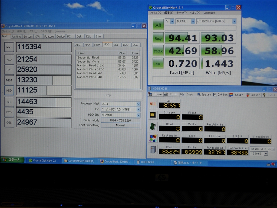
Task: Click the MEM benchmark button in CrystalMark
Action: [x=9, y=80]
